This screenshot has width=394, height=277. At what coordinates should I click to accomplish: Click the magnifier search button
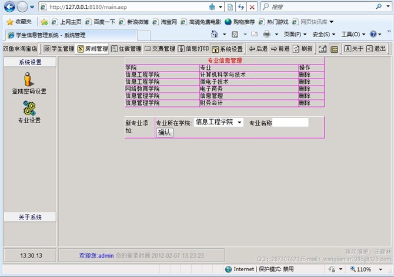click(379, 6)
